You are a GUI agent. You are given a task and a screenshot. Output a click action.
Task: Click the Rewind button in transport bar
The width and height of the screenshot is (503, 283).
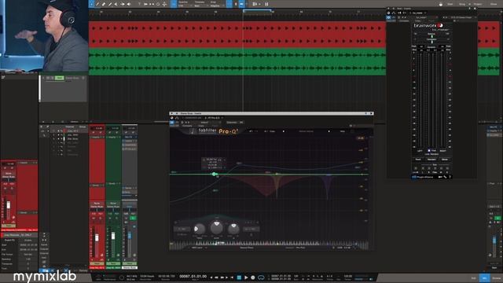216,277
